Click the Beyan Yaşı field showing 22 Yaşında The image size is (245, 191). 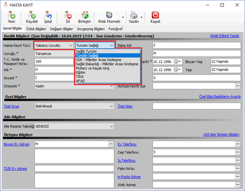tap(226, 61)
